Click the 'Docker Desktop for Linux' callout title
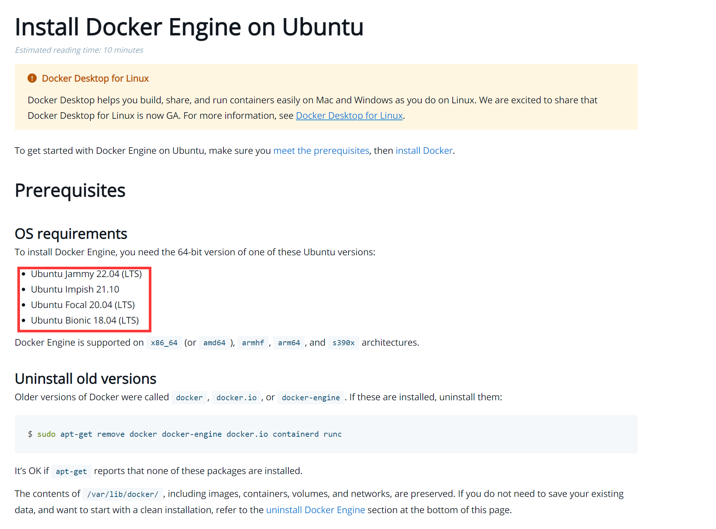 [95, 78]
